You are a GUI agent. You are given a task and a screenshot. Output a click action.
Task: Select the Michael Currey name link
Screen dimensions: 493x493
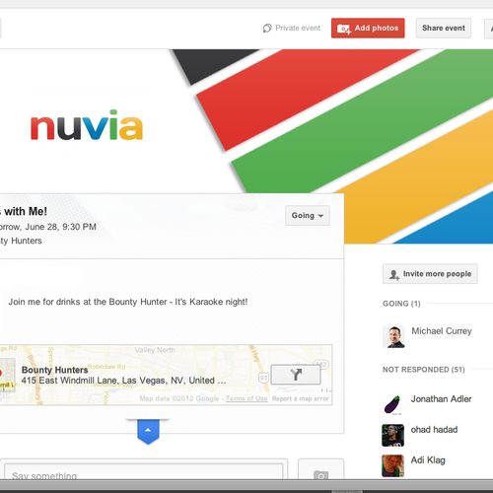coord(442,331)
